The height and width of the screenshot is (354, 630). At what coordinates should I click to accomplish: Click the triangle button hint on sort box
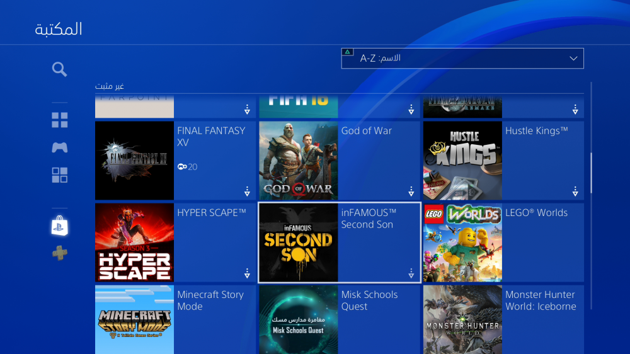pos(348,52)
